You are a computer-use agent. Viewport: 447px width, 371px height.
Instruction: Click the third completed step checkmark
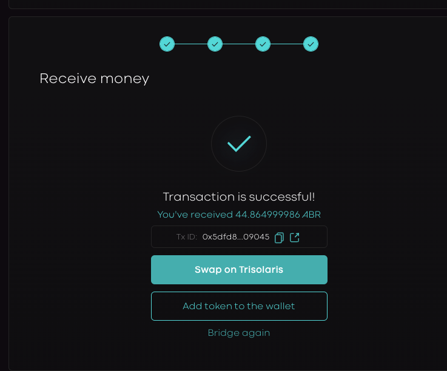(x=263, y=44)
